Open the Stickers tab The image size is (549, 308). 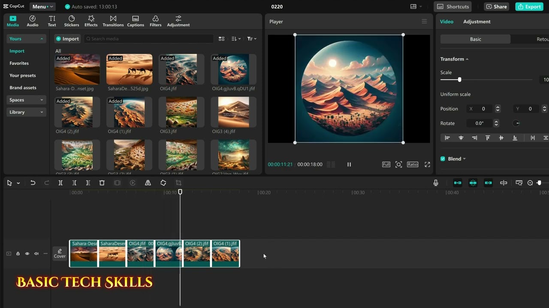[72, 21]
